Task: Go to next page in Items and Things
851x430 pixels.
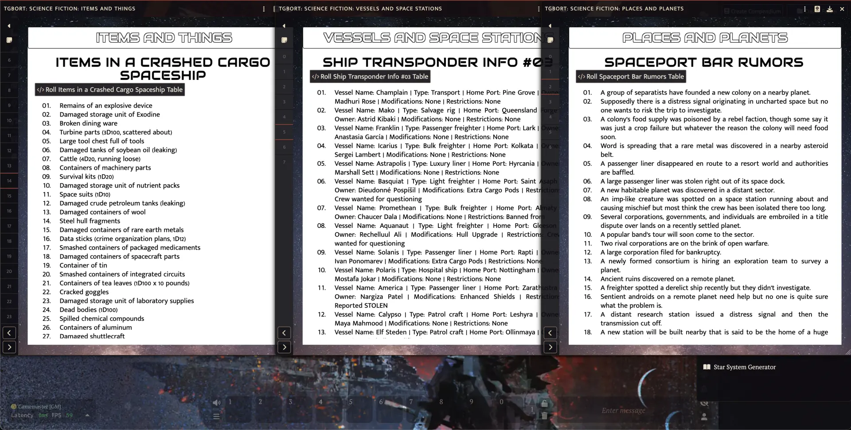Action: pos(9,347)
